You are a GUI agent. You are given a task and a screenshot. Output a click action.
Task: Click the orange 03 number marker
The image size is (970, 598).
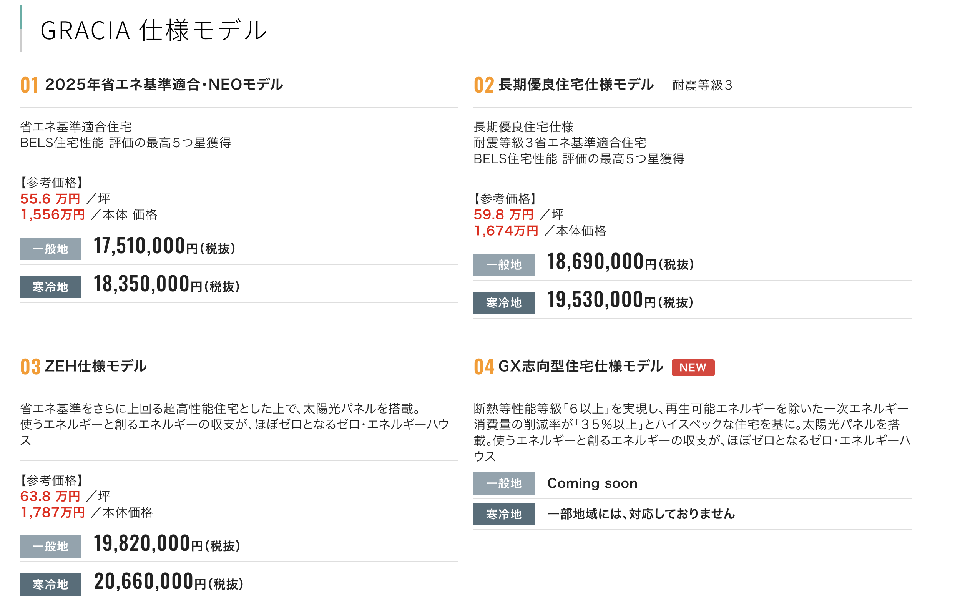[30, 367]
